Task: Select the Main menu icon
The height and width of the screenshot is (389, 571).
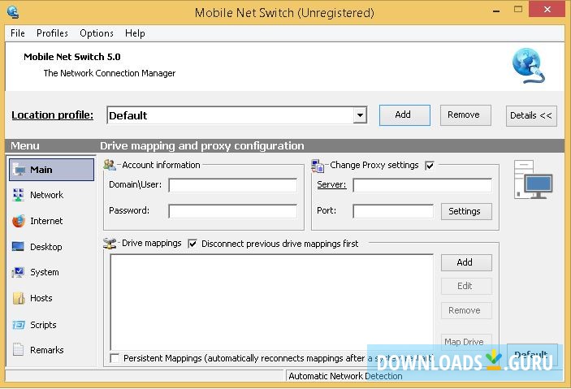Action: tap(19, 170)
